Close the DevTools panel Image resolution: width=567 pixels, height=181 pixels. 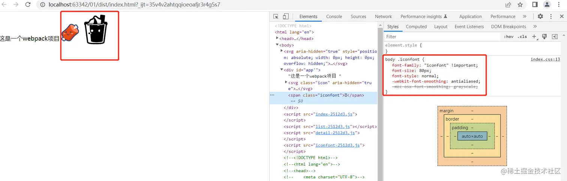click(x=562, y=16)
